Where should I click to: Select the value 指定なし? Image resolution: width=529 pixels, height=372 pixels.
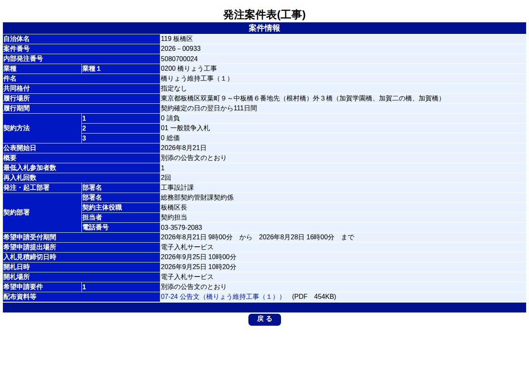pyautogui.click(x=174, y=88)
